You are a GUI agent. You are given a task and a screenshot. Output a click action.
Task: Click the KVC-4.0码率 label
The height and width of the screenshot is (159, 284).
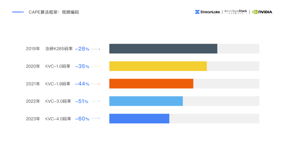point(58,119)
